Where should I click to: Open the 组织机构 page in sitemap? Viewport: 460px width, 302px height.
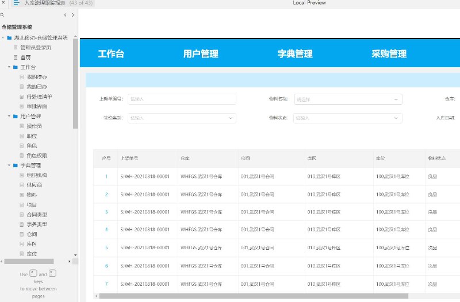37,175
